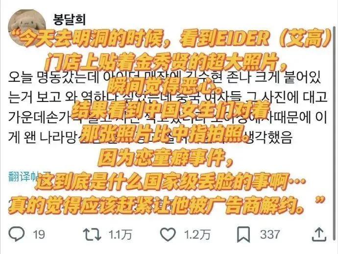Click the reply count 19
Viewport: 338px width, 254px height.
click(x=39, y=234)
